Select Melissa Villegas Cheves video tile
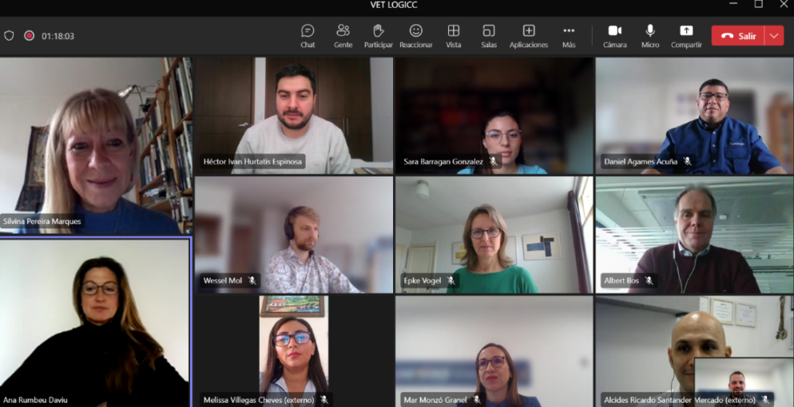Viewport: 794px width, 407px height. (x=294, y=351)
